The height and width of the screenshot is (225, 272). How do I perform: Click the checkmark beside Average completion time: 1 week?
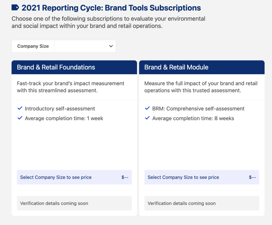tap(20, 118)
